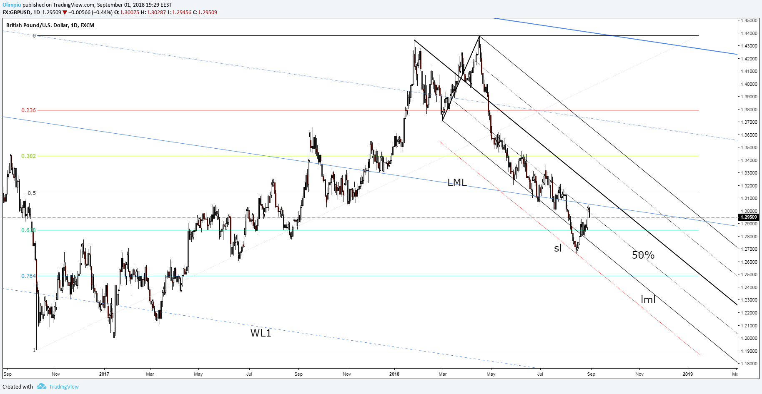The width and height of the screenshot is (762, 394).
Task: Click the high value H:1.30287
Action: (x=153, y=12)
